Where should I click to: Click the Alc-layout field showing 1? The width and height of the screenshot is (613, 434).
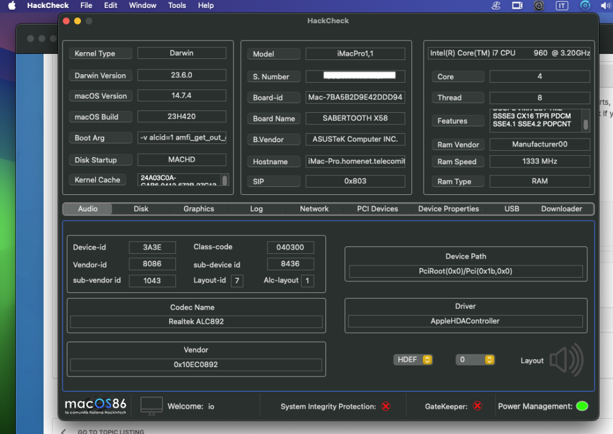coord(307,281)
